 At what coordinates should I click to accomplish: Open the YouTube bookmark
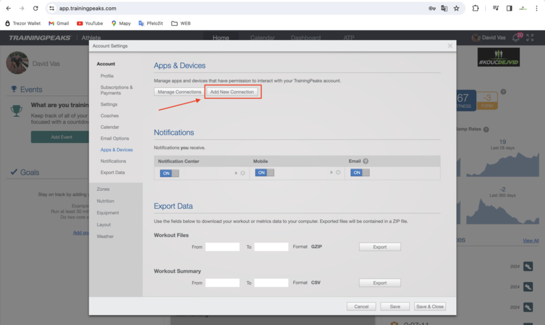pos(90,23)
